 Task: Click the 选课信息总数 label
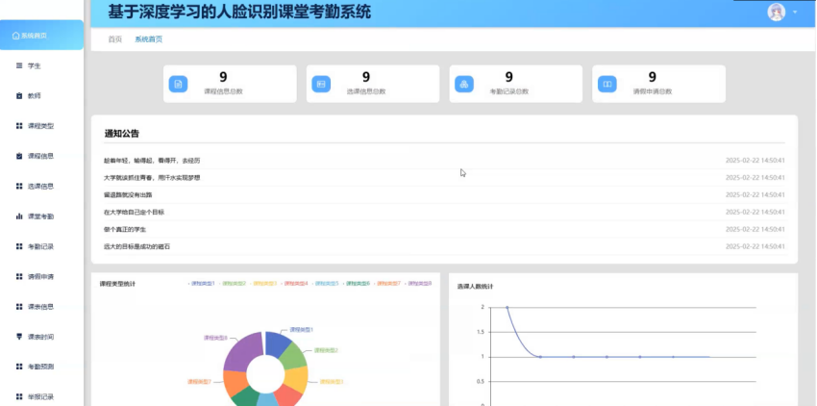click(366, 91)
